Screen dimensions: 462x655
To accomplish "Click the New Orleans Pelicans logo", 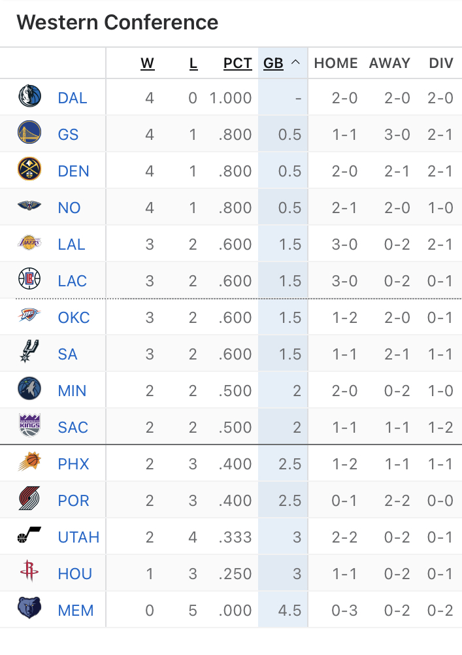I will click(x=29, y=208).
